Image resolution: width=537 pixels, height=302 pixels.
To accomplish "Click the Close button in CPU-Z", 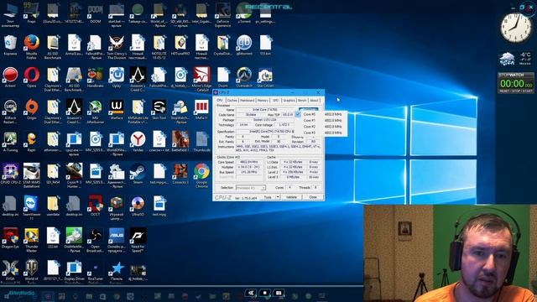I will [313, 197].
